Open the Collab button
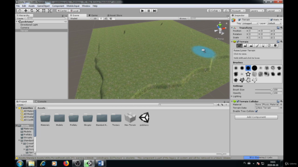Viewport: 298px width, 167px height. tap(214, 11)
